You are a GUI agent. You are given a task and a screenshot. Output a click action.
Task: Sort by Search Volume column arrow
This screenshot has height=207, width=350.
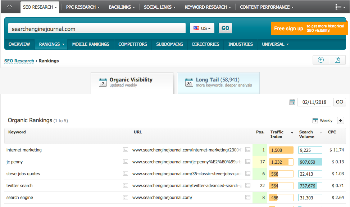(x=321, y=133)
